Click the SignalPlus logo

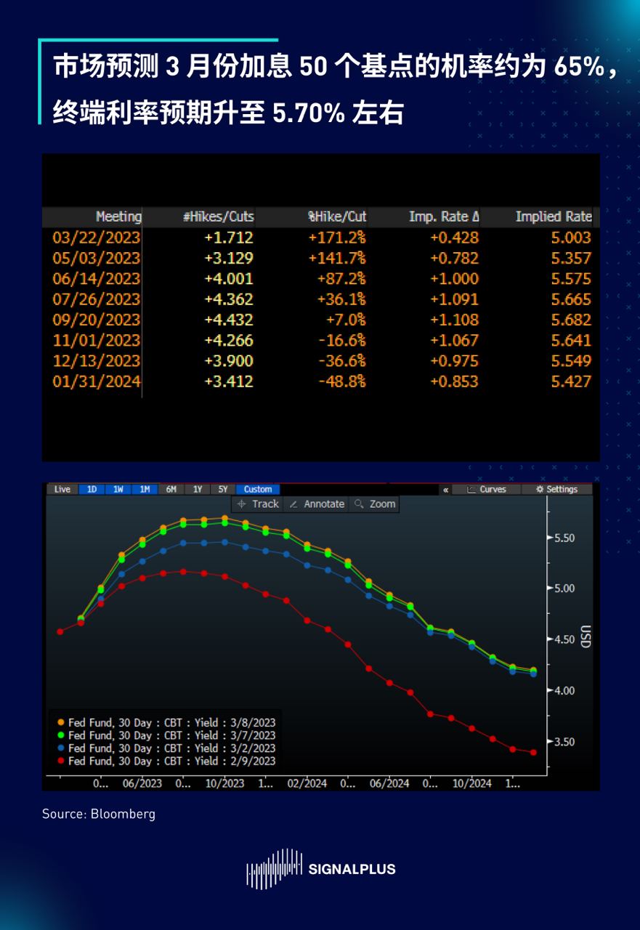(320, 869)
